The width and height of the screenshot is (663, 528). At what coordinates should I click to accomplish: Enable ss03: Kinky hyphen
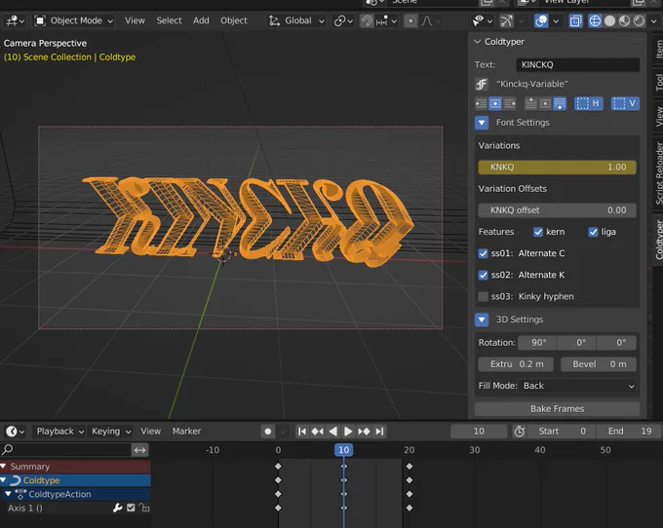483,296
